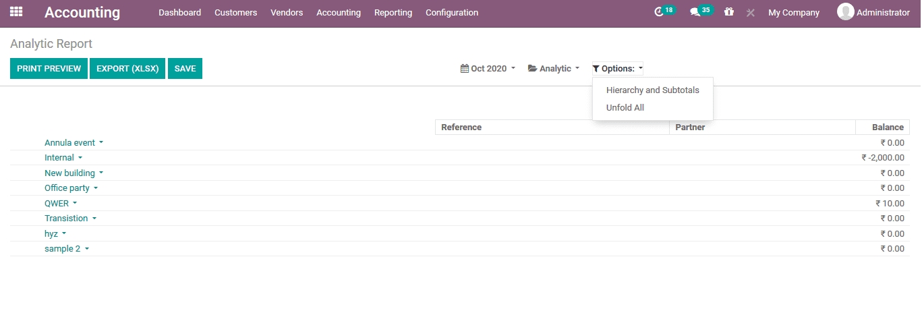
Task: Click the Print Preview button
Action: pyautogui.click(x=49, y=69)
